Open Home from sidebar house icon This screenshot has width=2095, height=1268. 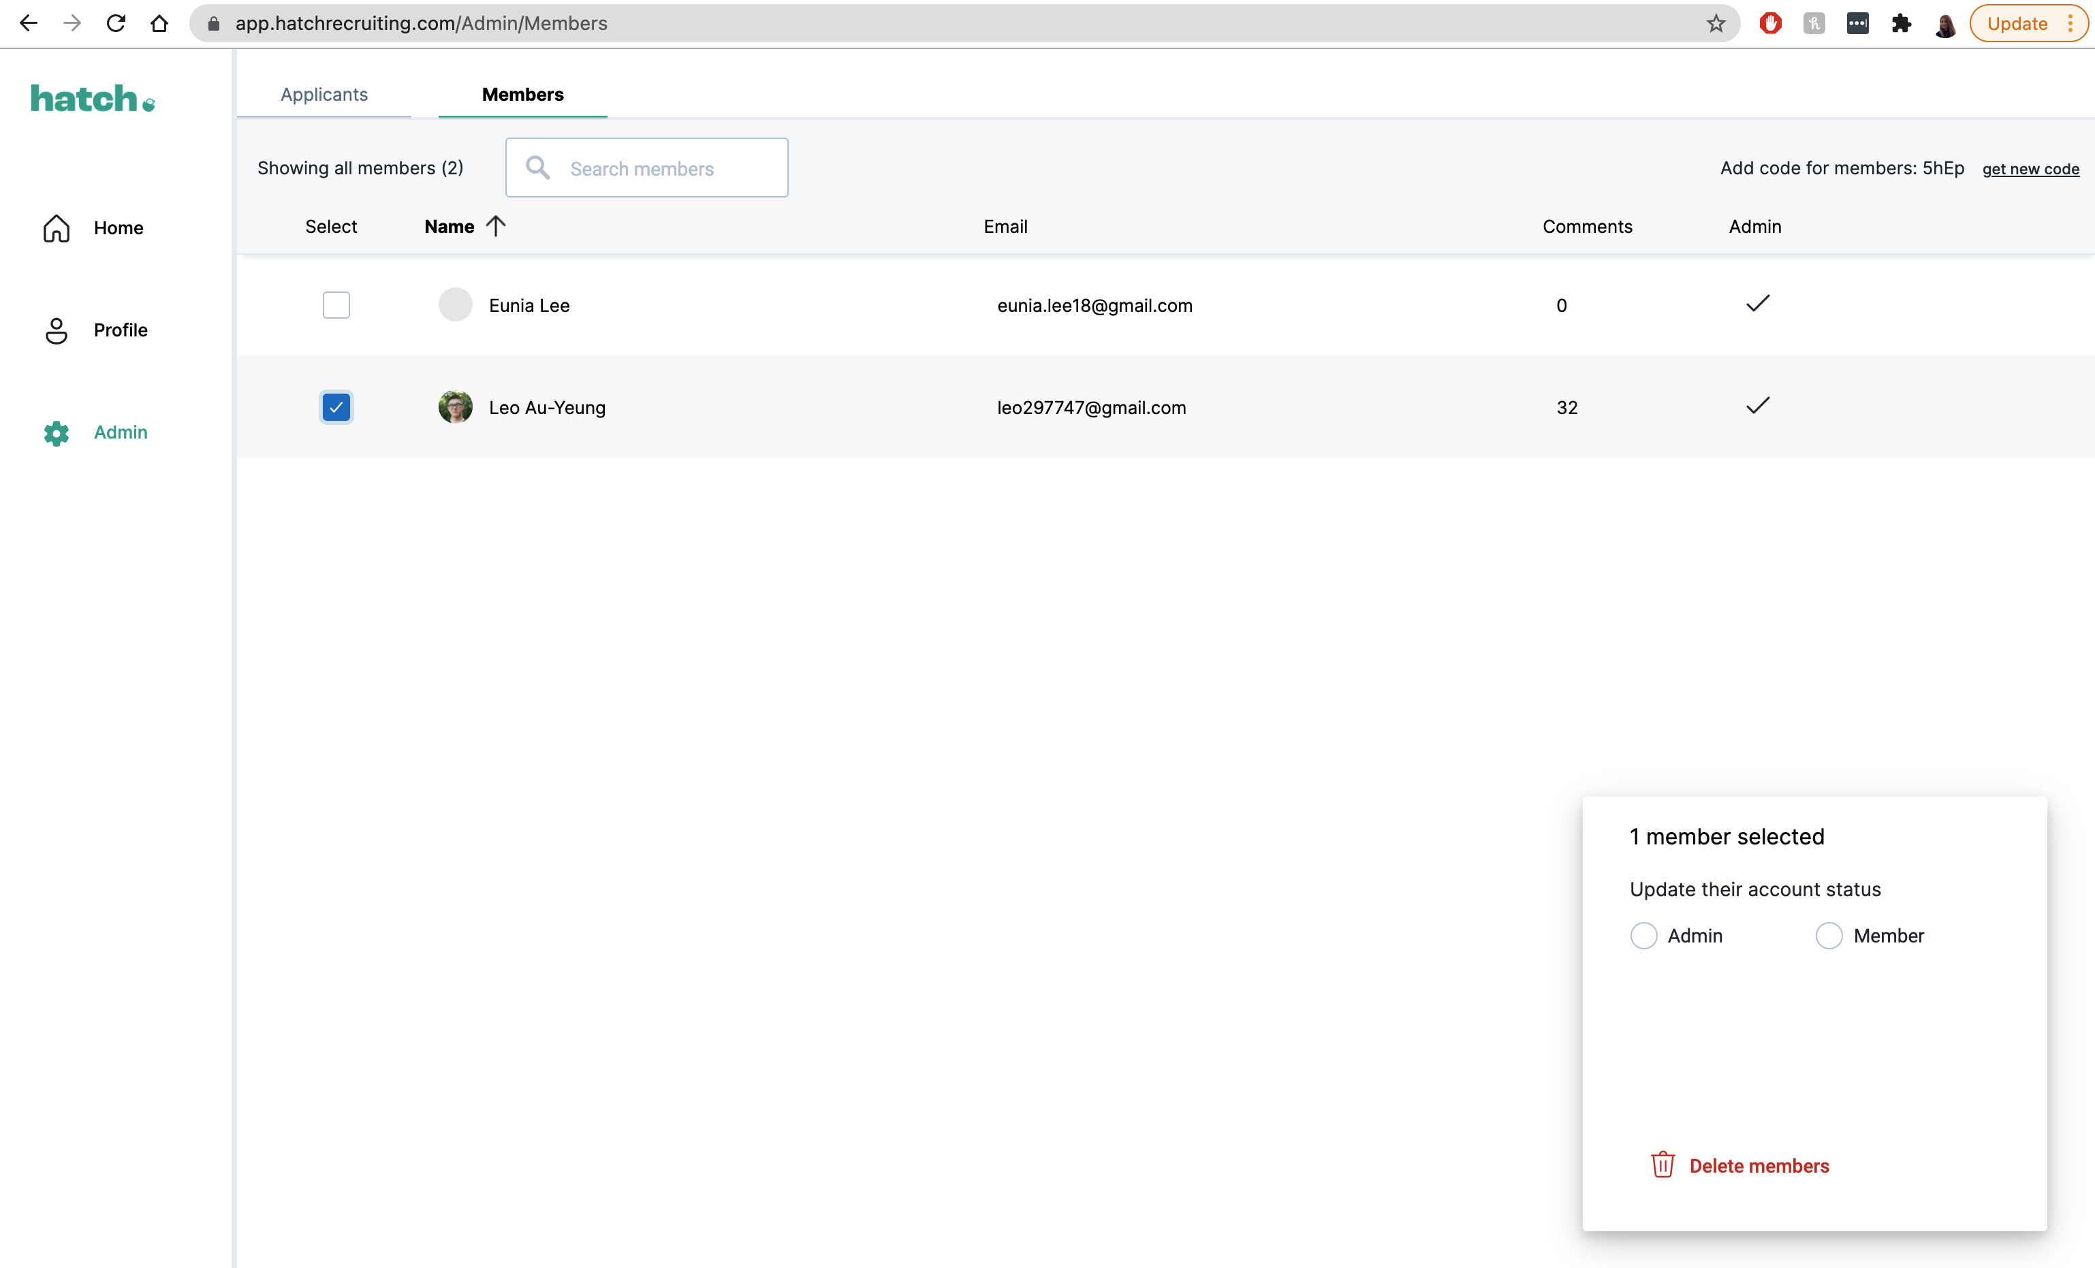tap(56, 227)
